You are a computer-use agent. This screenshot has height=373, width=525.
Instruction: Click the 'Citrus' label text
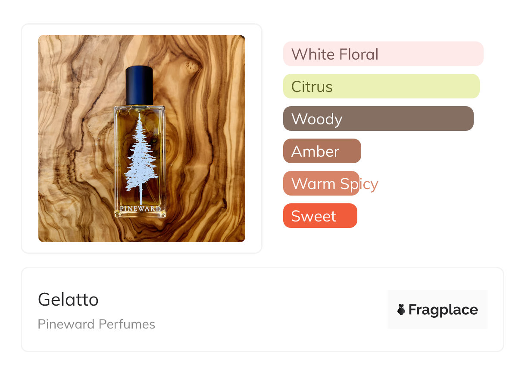click(312, 87)
